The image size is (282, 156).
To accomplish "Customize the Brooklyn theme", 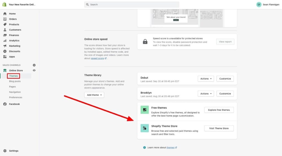I will [225, 94].
